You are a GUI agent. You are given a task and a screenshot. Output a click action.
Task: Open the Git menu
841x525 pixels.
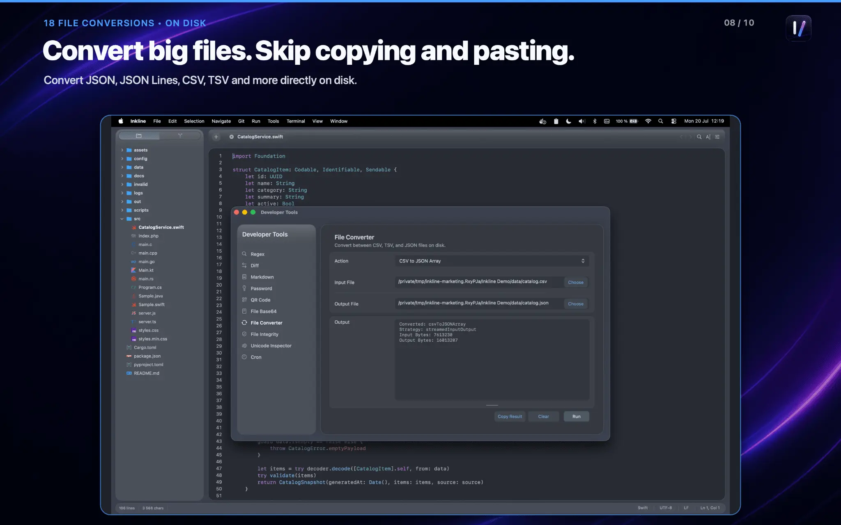(241, 121)
